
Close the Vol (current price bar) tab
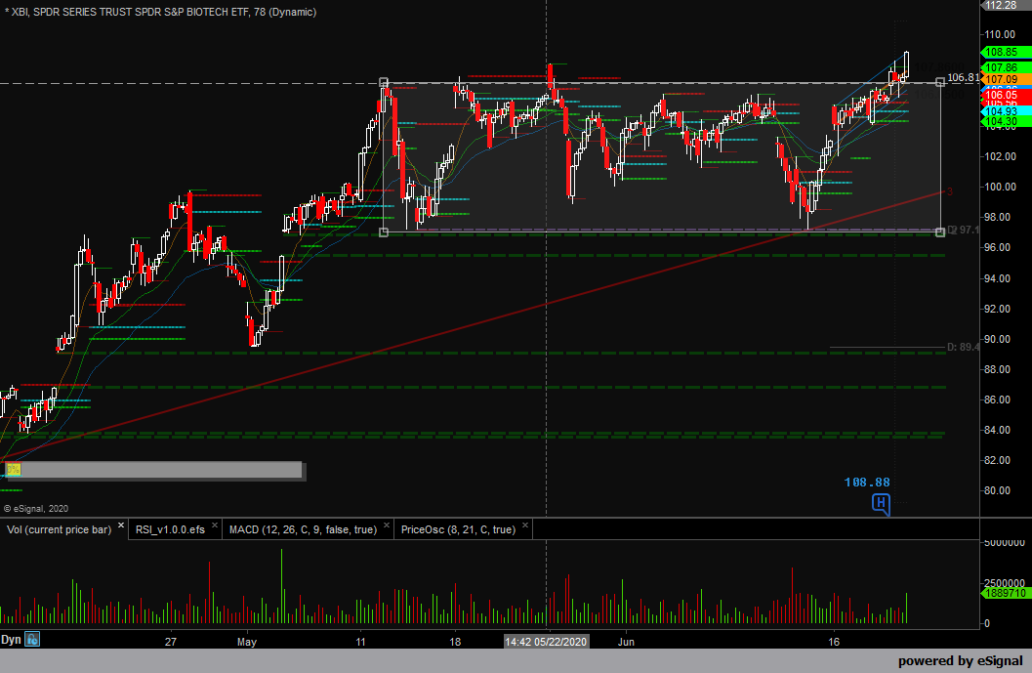121,526
